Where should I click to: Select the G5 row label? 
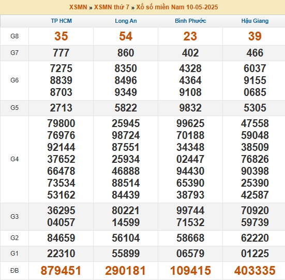pos(14,108)
